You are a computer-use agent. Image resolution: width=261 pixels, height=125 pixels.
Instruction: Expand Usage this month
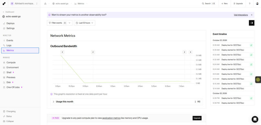[126, 102]
